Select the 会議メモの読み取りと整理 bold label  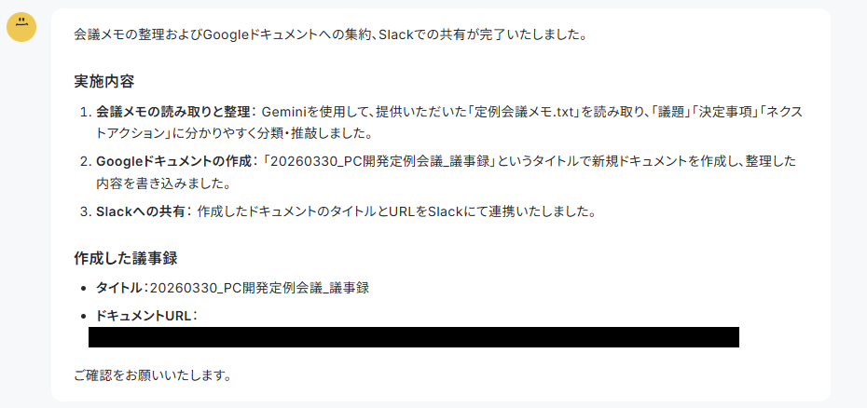point(173,112)
